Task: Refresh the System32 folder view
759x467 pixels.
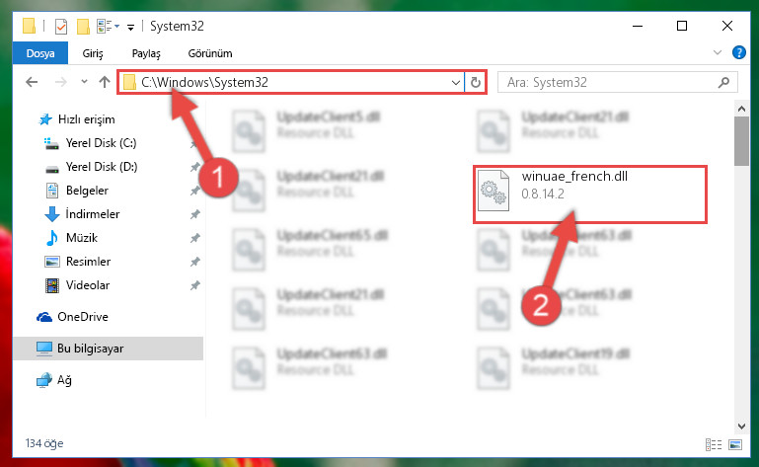Action: [x=476, y=83]
